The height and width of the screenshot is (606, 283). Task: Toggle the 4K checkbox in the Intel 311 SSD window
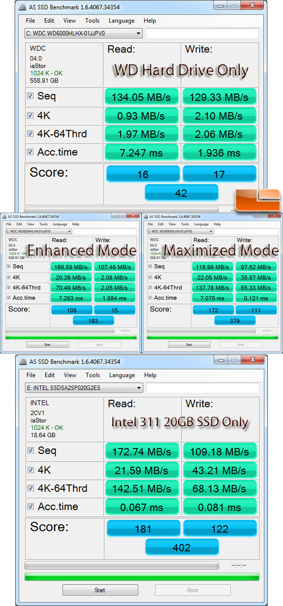click(31, 469)
